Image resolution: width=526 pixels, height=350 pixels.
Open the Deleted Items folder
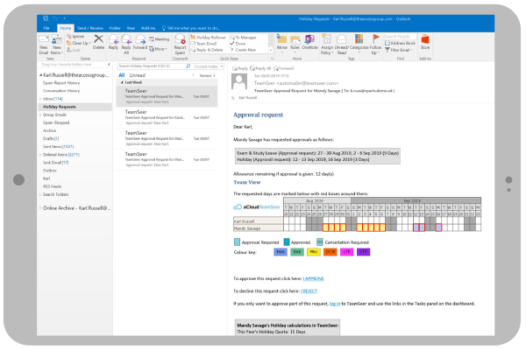point(61,155)
